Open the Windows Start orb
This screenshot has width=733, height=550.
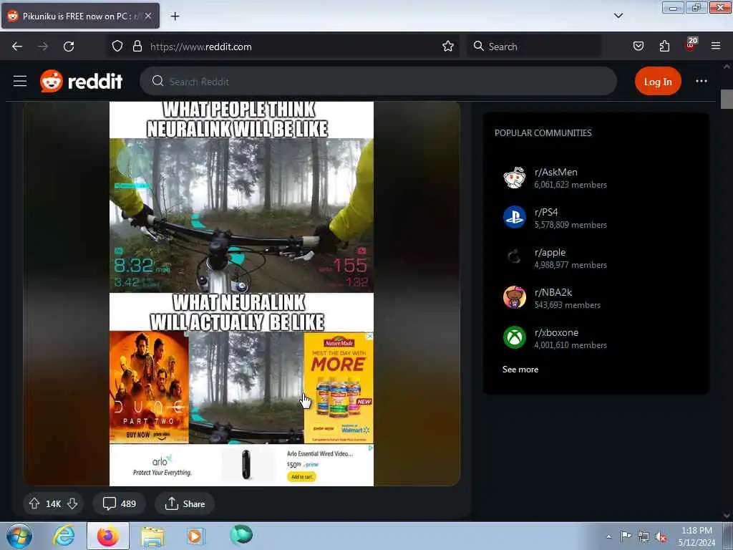[19, 536]
